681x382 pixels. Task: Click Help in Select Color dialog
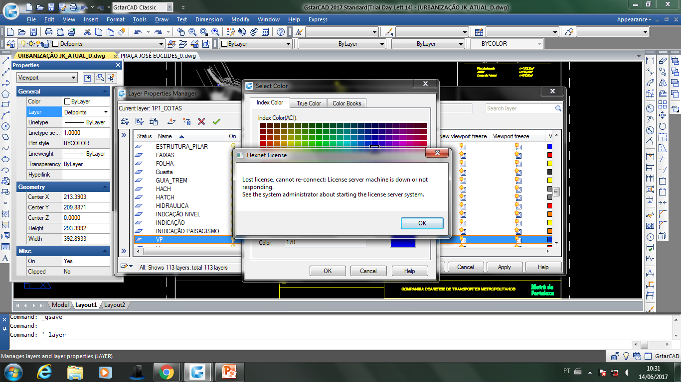(x=410, y=271)
